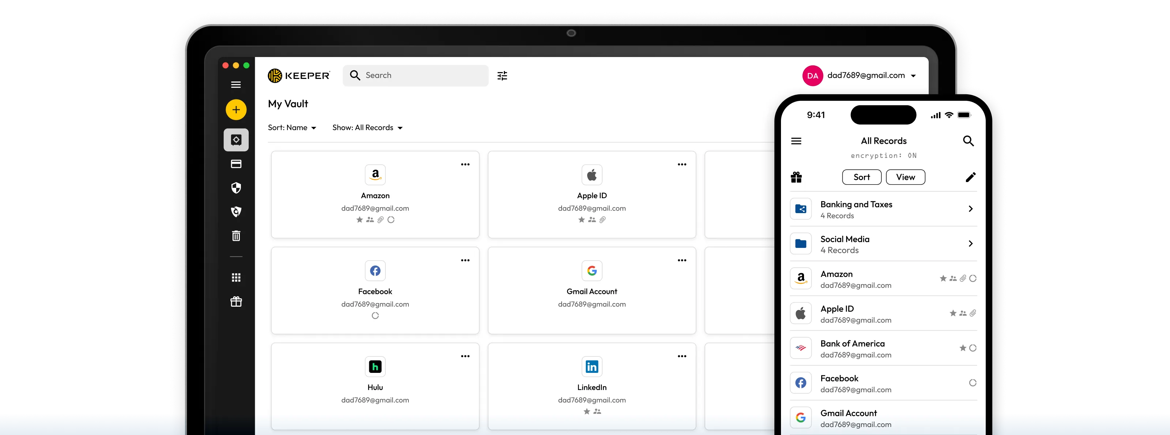The width and height of the screenshot is (1170, 435).
Task: Click the Hulu logo on its card
Action: coord(375,366)
